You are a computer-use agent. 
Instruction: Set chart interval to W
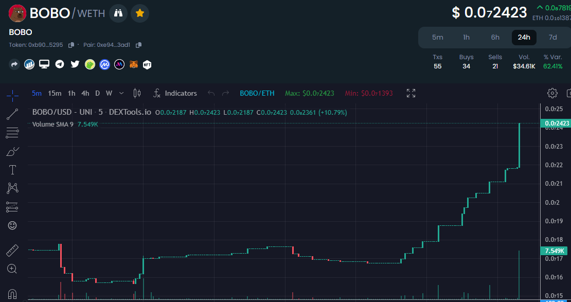click(109, 93)
